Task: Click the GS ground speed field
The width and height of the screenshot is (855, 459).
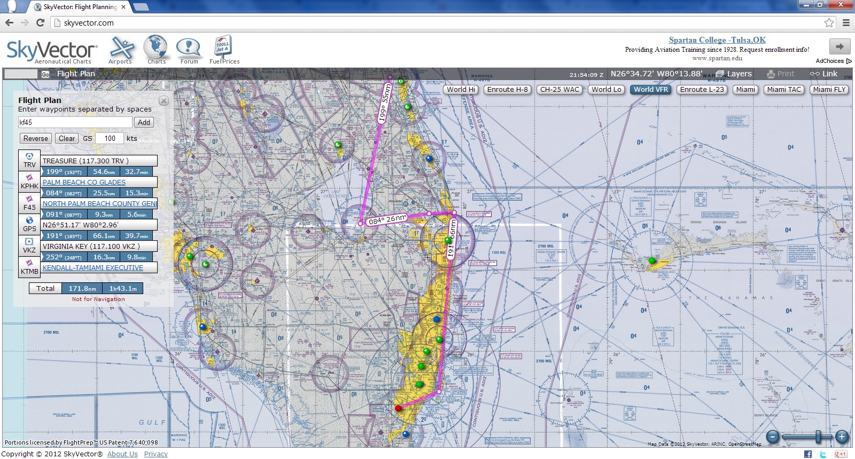Action: point(110,138)
